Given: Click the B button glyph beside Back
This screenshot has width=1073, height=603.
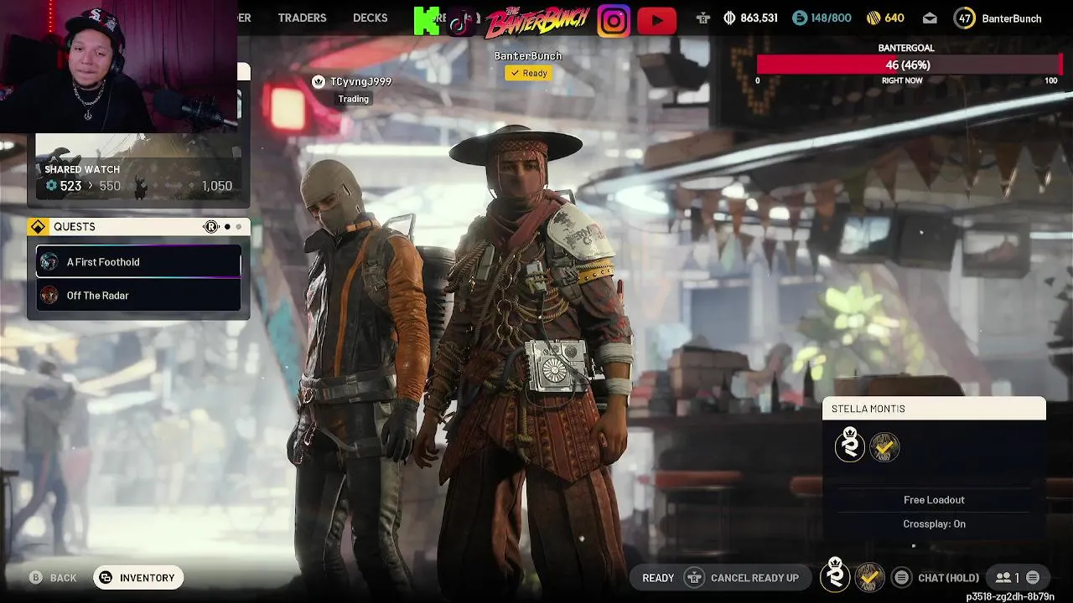Looking at the screenshot, I should click(x=36, y=578).
